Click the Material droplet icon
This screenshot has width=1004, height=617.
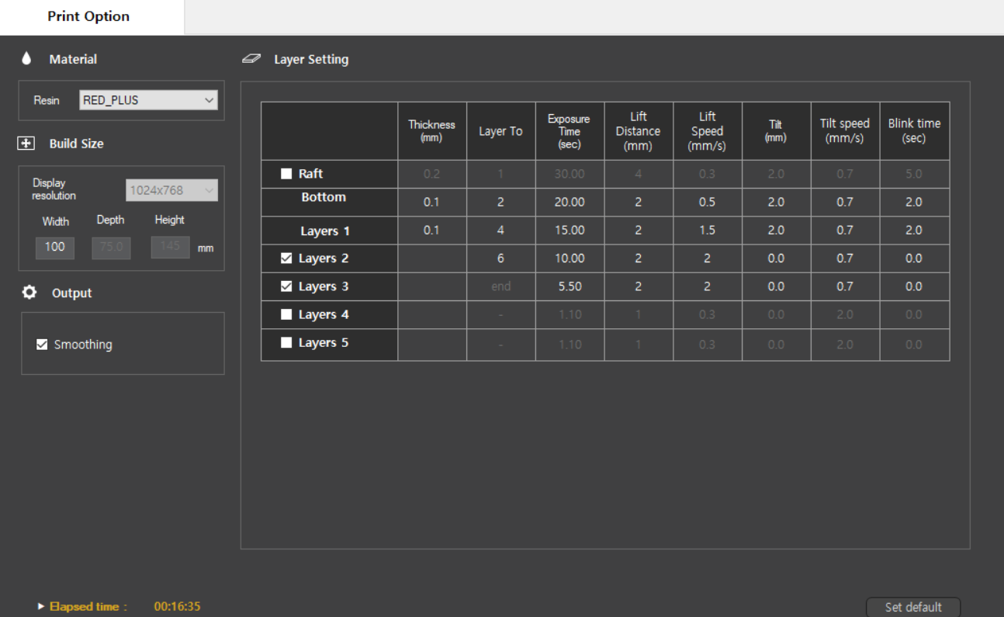click(26, 59)
